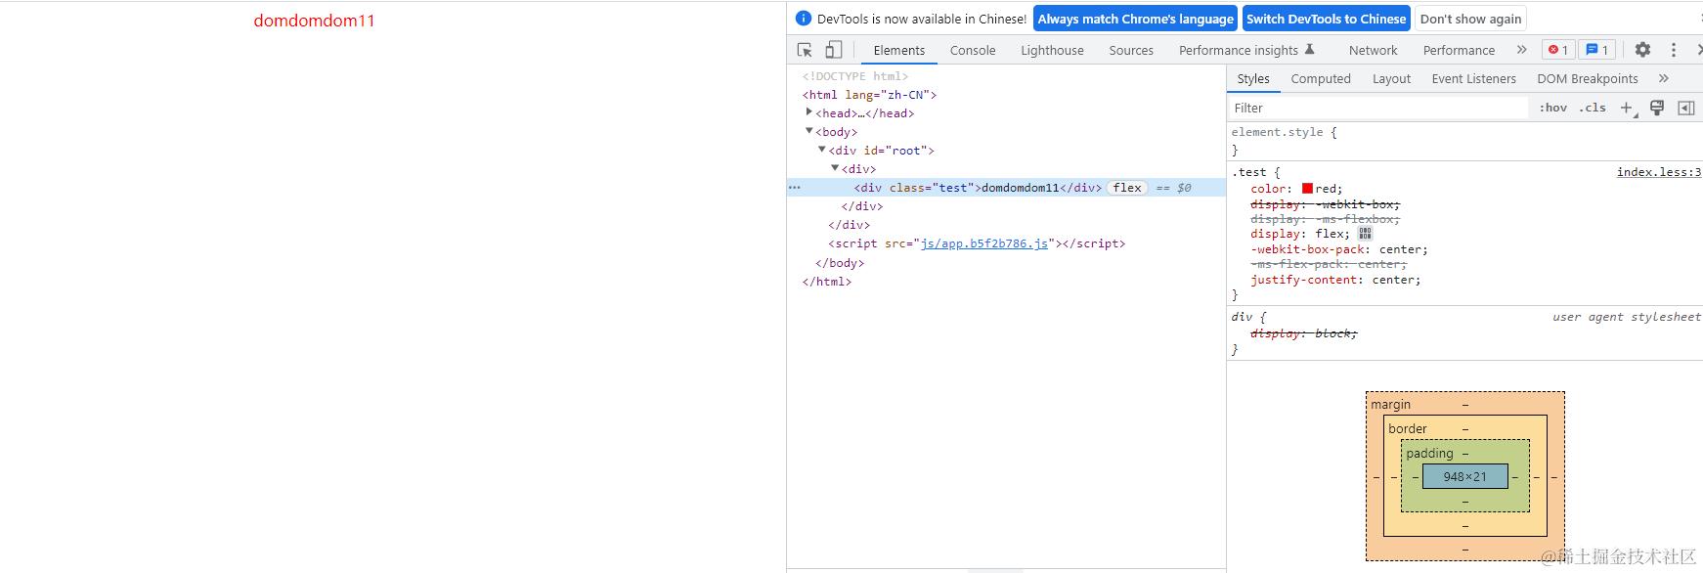
Task: Click the padding label in box model
Action: click(x=1429, y=453)
